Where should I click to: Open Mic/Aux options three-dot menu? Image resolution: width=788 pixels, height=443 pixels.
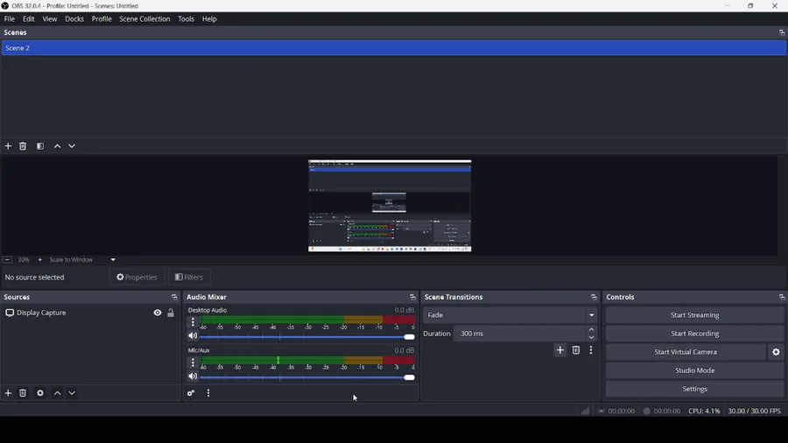tap(193, 362)
